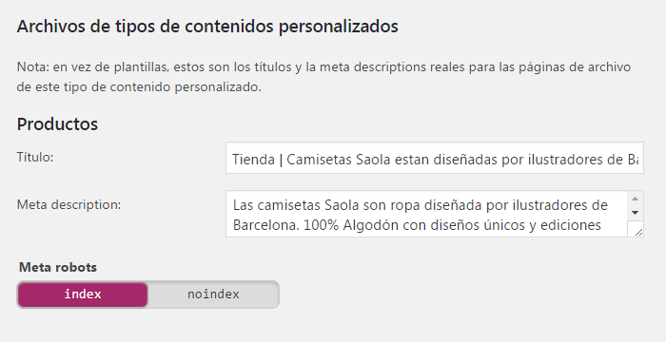The image size is (666, 342).
Task: Click "de este tipo de contenido personalizado." text
Action: [x=139, y=87]
